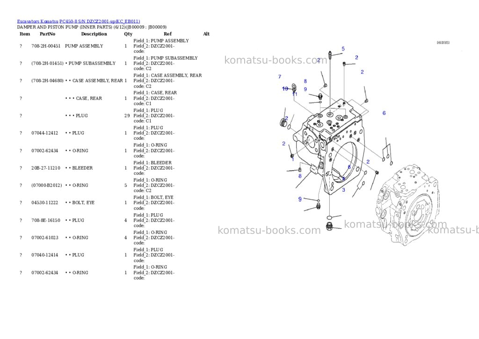The width and height of the screenshot is (479, 339).
Task: Click part number 04530-11222
Action: pos(44,203)
